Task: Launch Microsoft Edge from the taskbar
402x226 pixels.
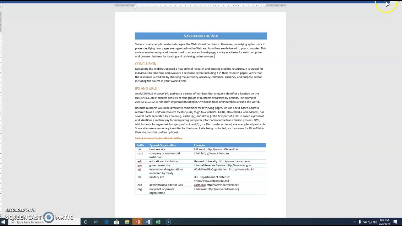Action: [106, 222]
